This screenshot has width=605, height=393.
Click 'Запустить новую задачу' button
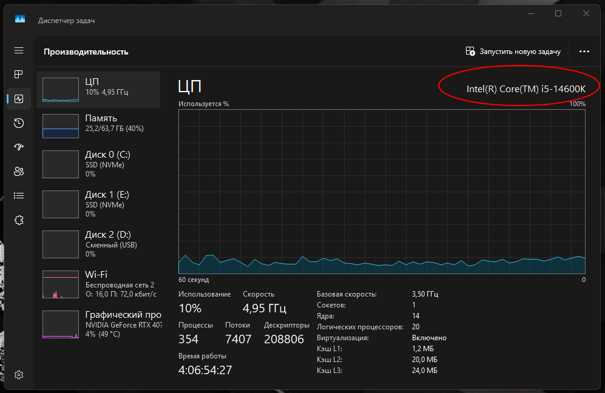point(513,52)
